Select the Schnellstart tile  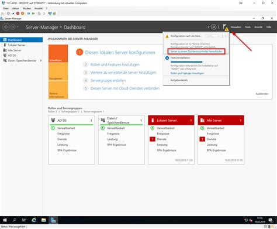[x=58, y=53]
